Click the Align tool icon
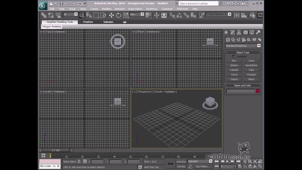Image resolution: width=302 pixels, height=170 pixels. pyautogui.click(x=244, y=15)
